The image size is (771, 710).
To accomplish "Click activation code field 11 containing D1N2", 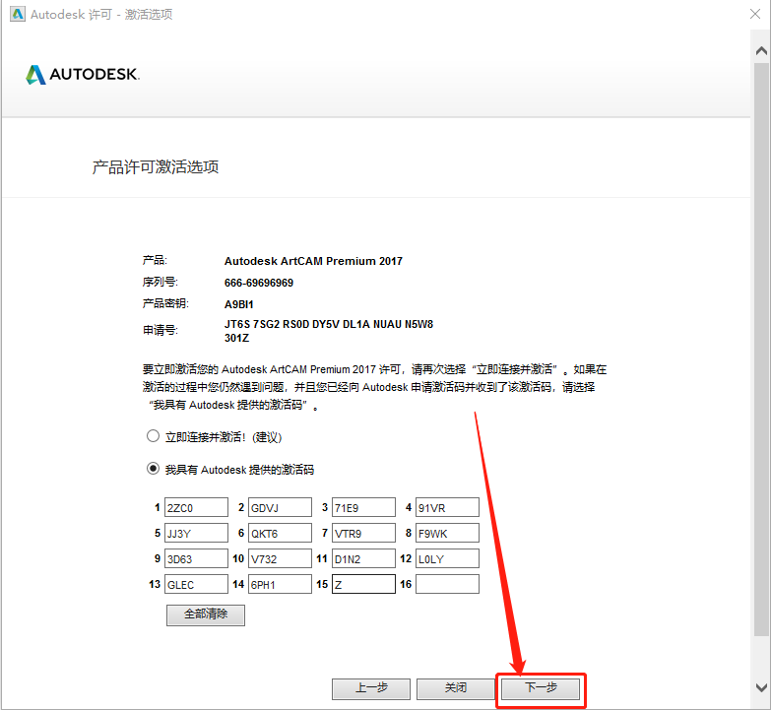I will 363,558.
